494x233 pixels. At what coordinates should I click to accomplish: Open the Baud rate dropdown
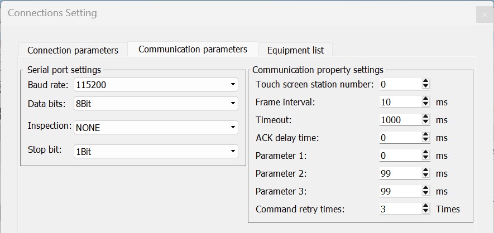pos(156,85)
